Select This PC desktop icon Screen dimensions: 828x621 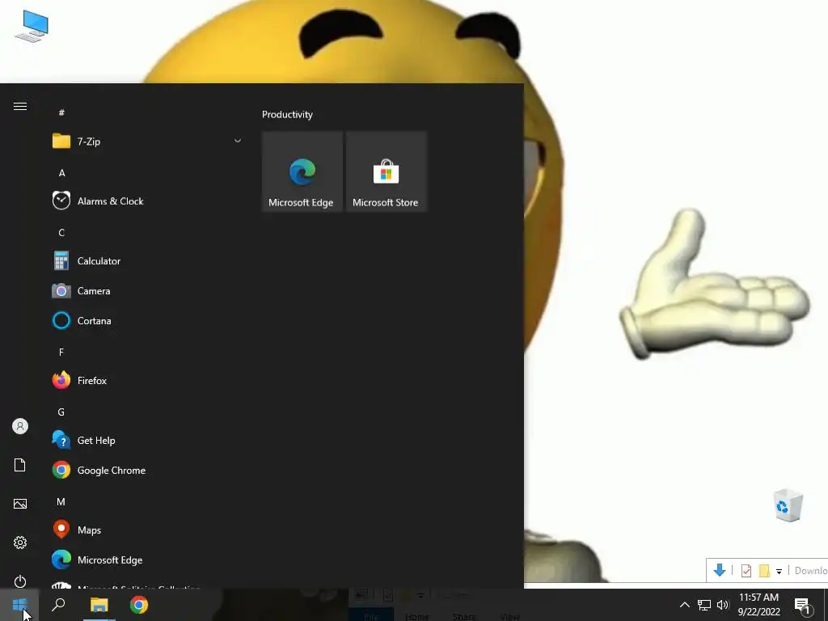pyautogui.click(x=32, y=27)
